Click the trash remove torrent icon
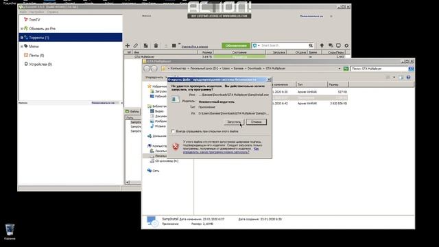 coord(156,45)
